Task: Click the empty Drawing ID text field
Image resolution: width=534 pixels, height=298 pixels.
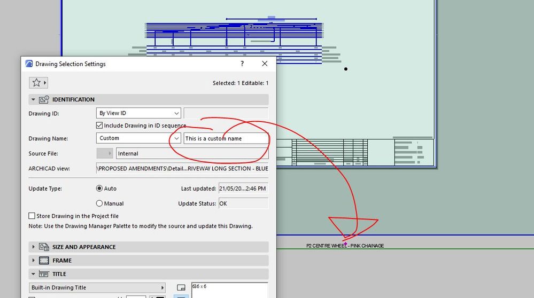Action: tap(226, 113)
